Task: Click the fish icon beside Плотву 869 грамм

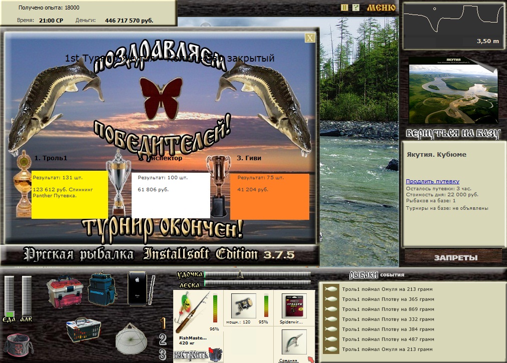Action: coord(331,309)
